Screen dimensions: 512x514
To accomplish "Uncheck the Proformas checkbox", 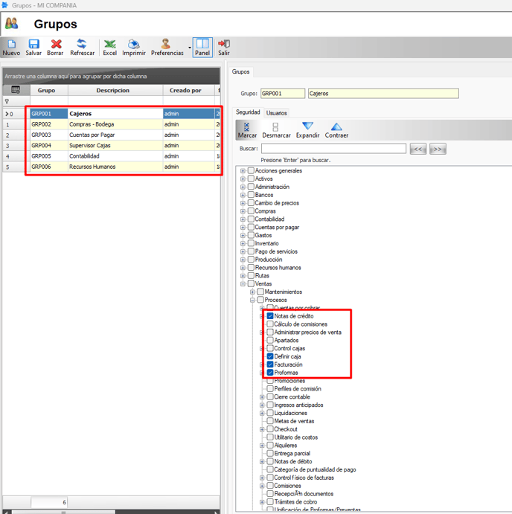I will coord(270,373).
